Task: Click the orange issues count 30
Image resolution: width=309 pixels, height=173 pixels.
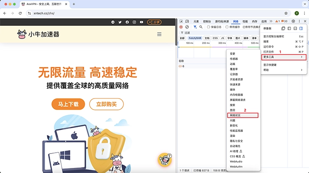Action: [x=284, y=21]
